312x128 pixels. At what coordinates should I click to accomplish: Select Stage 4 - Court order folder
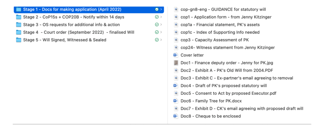pyautogui.click(x=78, y=32)
